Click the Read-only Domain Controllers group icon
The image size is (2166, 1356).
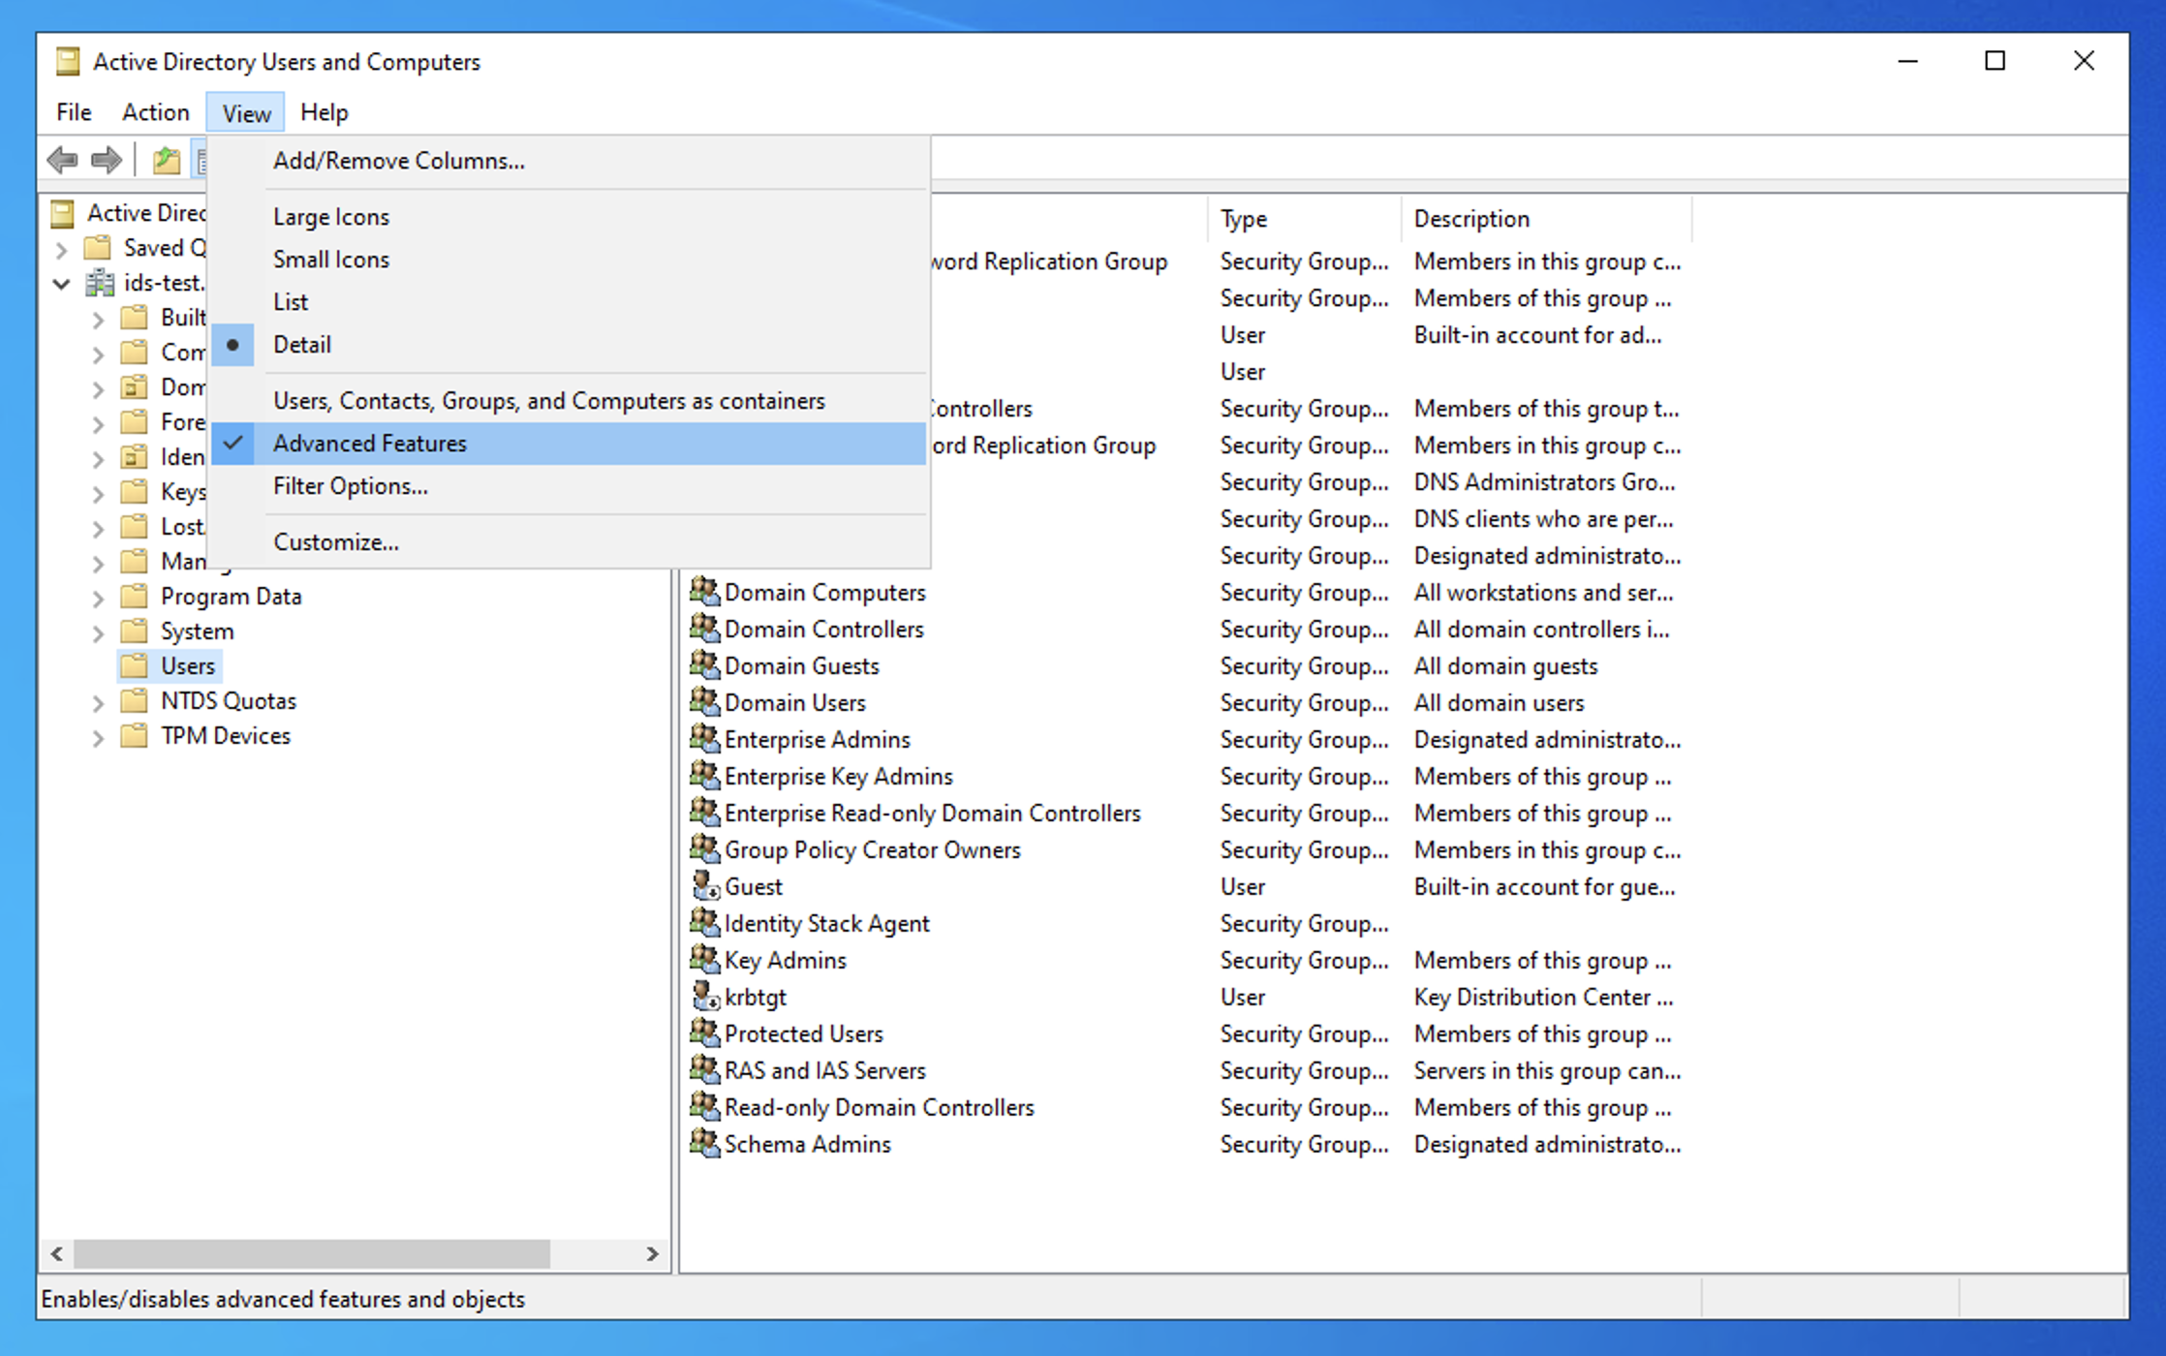click(704, 1106)
